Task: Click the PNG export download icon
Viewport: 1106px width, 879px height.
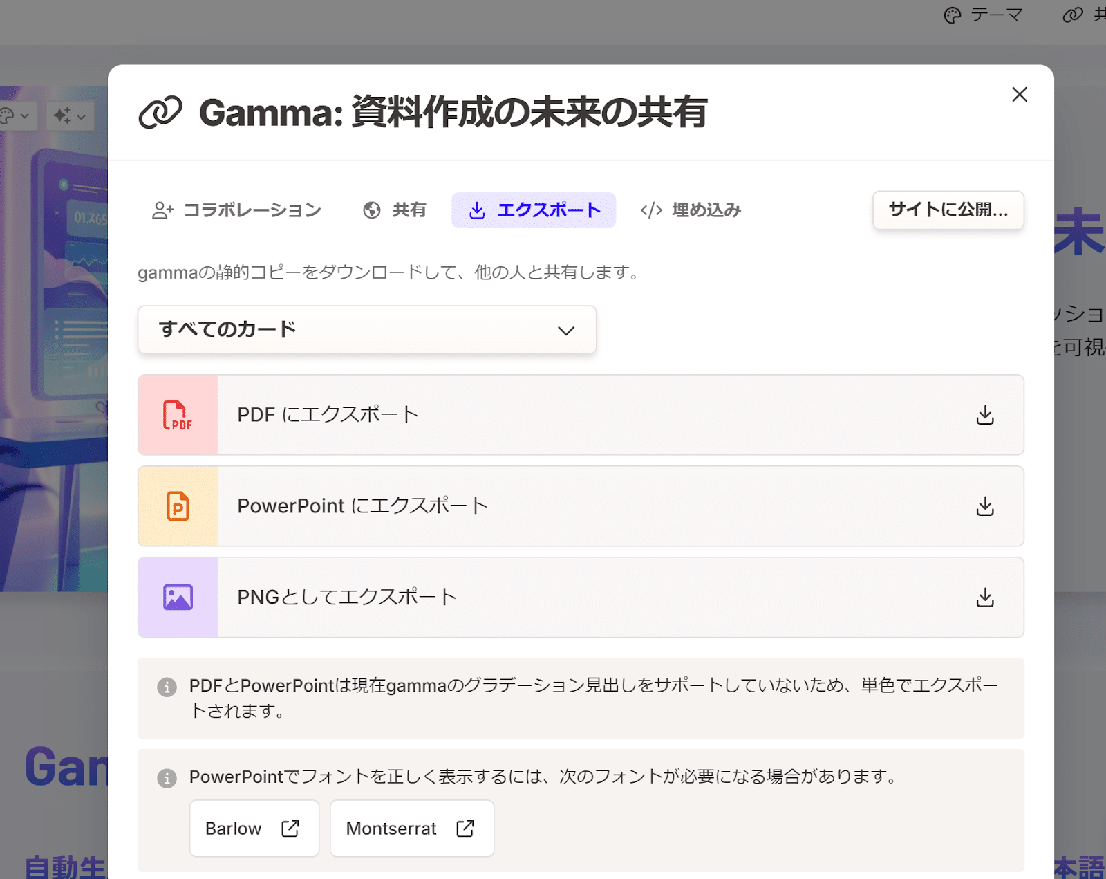Action: (x=984, y=598)
